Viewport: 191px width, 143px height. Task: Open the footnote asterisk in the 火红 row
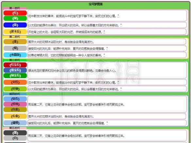point(118,82)
